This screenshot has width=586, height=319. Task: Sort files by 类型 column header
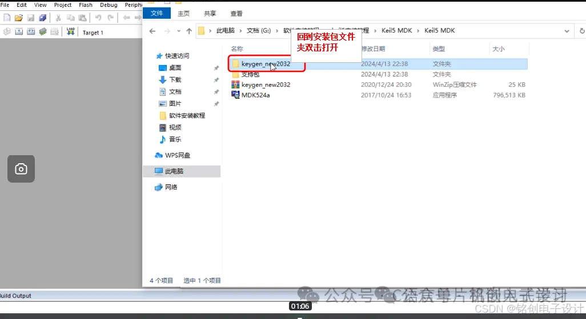pyautogui.click(x=439, y=49)
